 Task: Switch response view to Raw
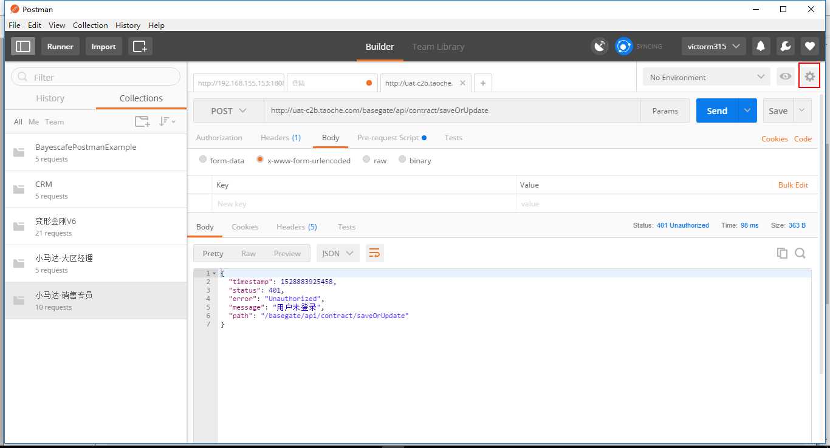(249, 253)
